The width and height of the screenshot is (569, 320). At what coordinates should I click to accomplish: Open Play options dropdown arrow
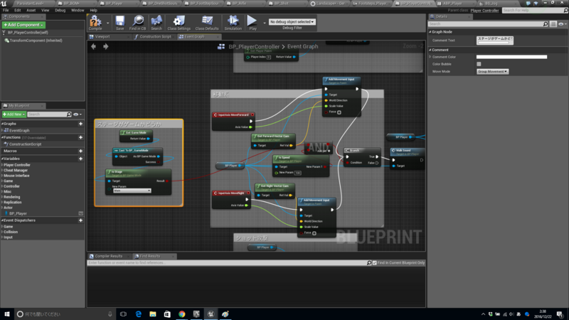click(x=264, y=23)
